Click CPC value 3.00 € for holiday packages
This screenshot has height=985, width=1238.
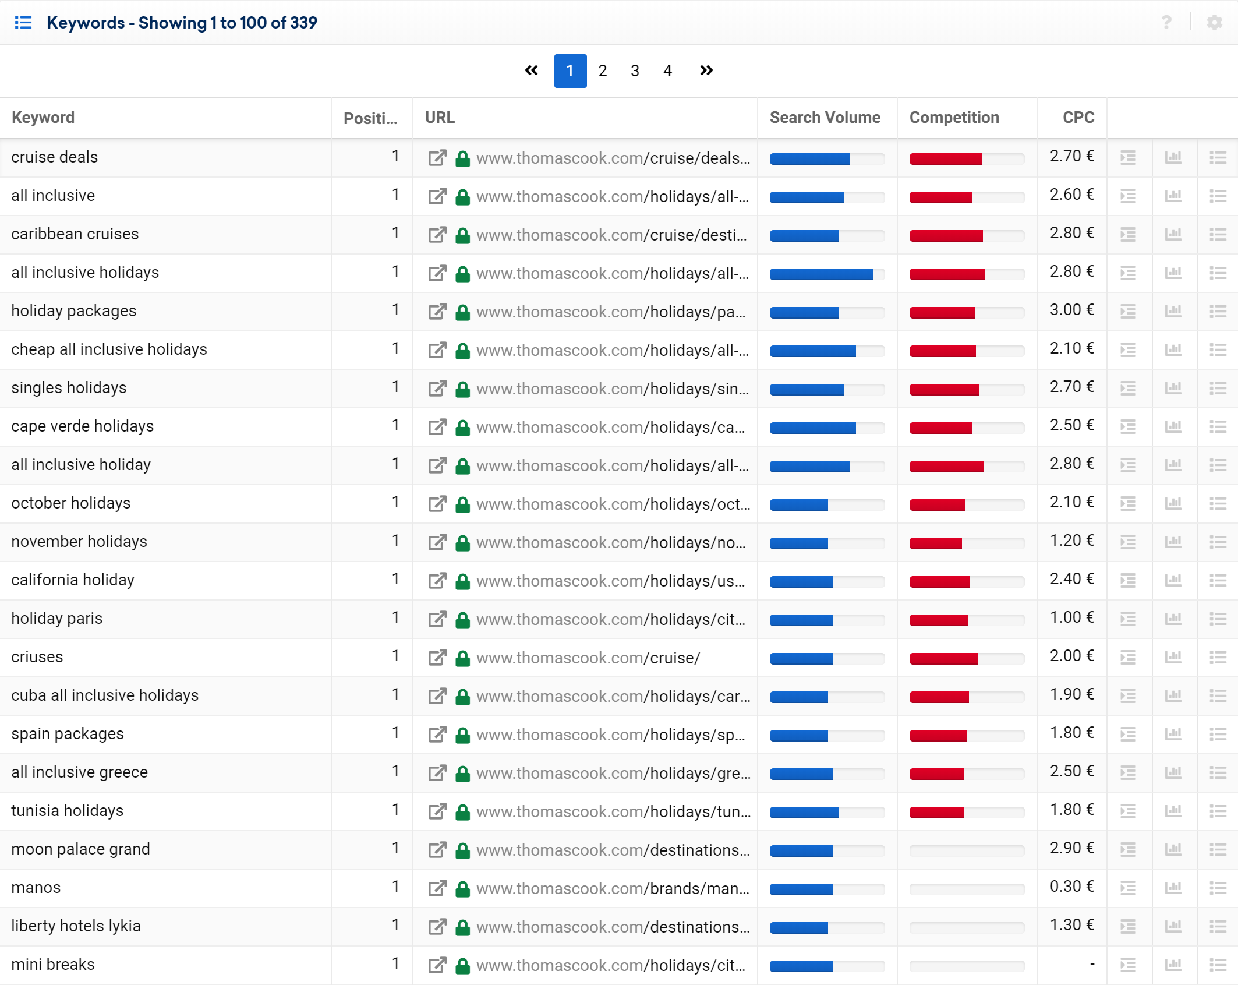tap(1071, 310)
